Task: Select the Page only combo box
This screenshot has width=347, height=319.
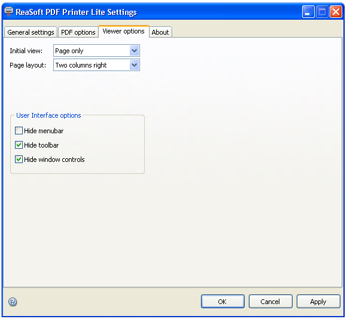Action: click(x=96, y=51)
